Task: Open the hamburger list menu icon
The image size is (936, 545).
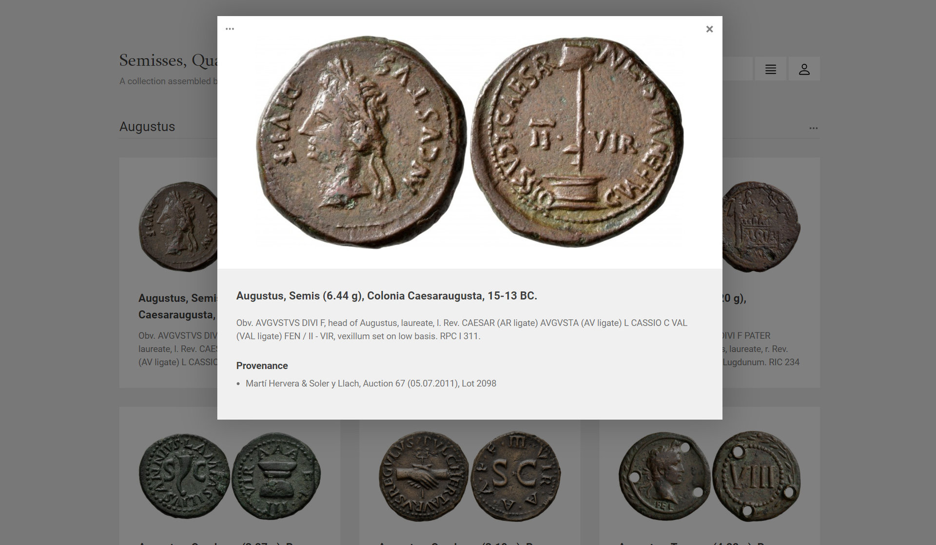Action: pyautogui.click(x=770, y=69)
